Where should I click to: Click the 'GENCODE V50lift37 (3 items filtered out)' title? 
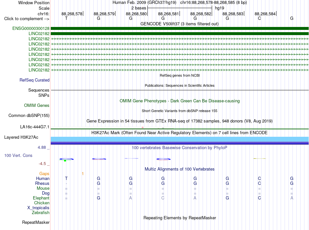click(180, 24)
